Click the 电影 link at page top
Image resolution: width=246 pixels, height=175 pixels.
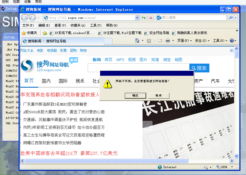(40, 51)
